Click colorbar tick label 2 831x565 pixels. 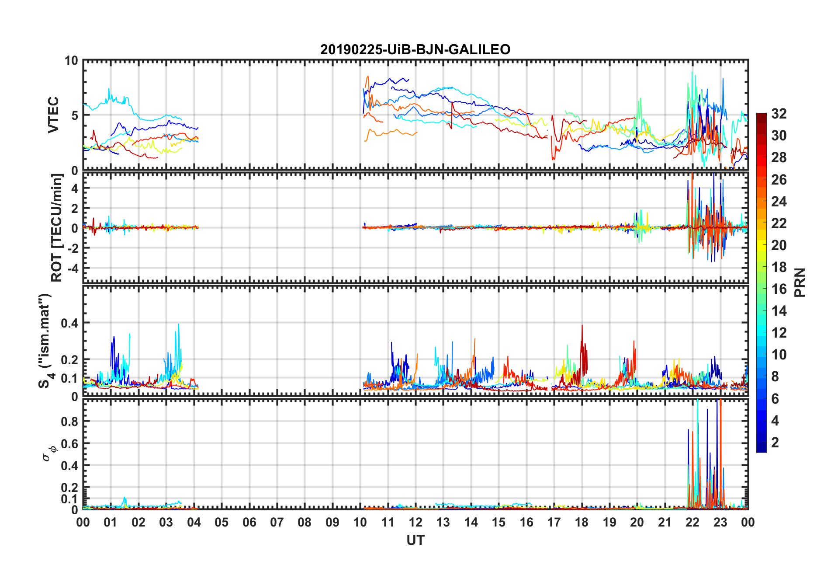pyautogui.click(x=775, y=442)
